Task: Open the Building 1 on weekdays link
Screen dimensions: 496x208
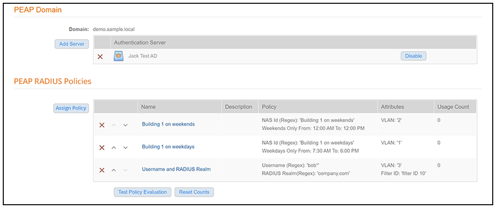Action: point(168,147)
